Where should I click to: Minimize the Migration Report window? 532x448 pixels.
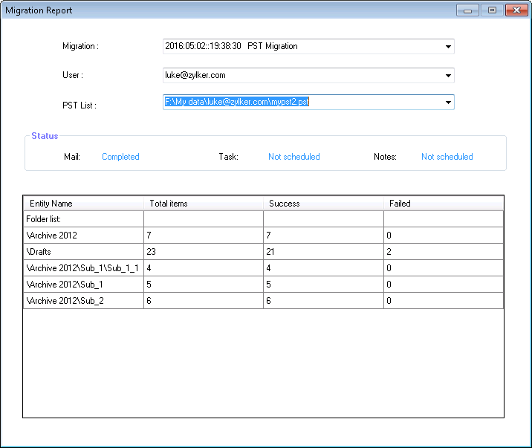point(467,10)
